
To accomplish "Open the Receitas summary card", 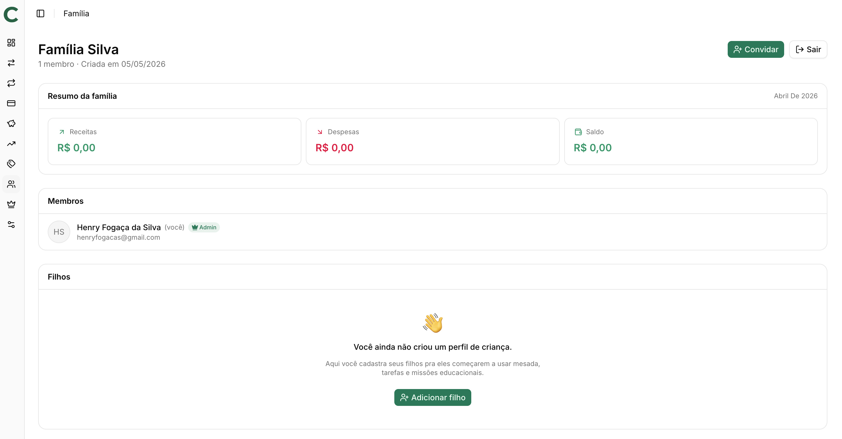I will pos(174,141).
